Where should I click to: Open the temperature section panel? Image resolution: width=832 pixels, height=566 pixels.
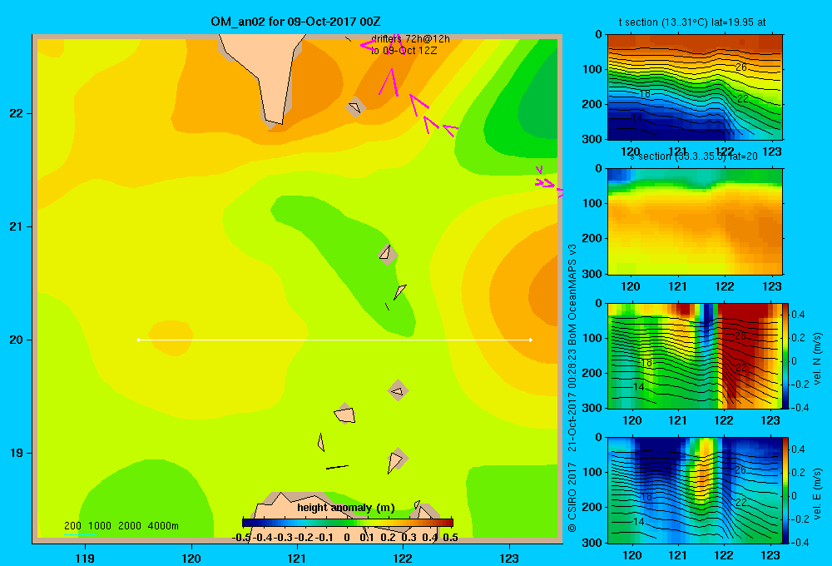(695, 87)
